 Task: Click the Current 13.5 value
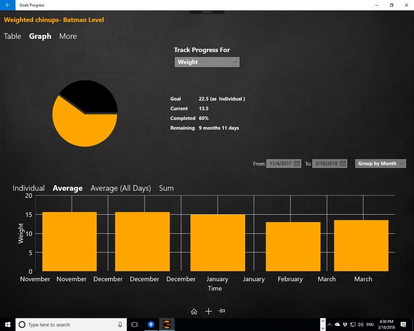204,109
